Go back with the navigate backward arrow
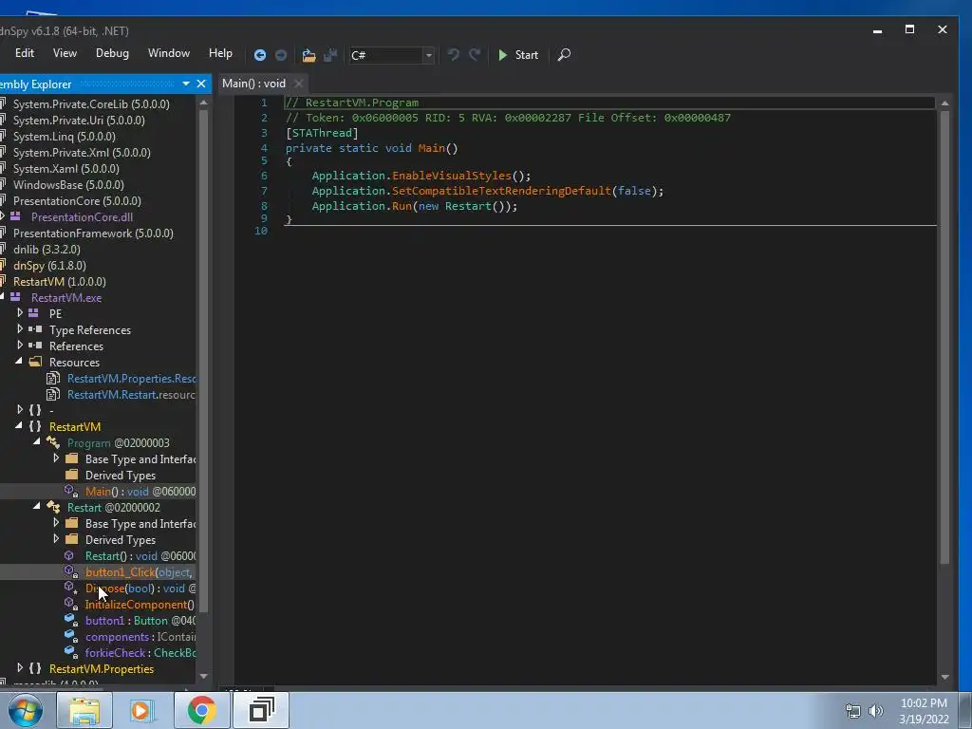 pyautogui.click(x=260, y=55)
